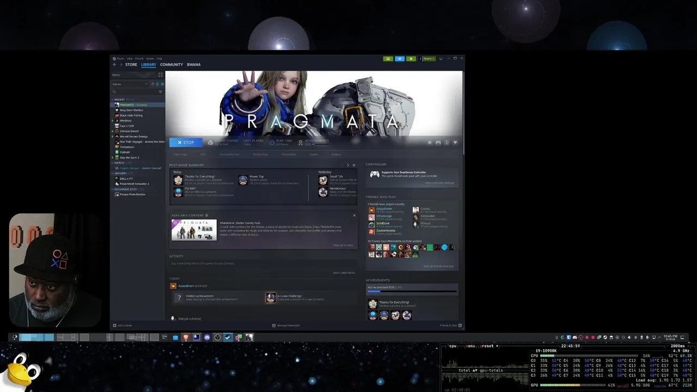Click View controller settings link
Image resolution: width=697 pixels, height=392 pixels.
(439, 183)
